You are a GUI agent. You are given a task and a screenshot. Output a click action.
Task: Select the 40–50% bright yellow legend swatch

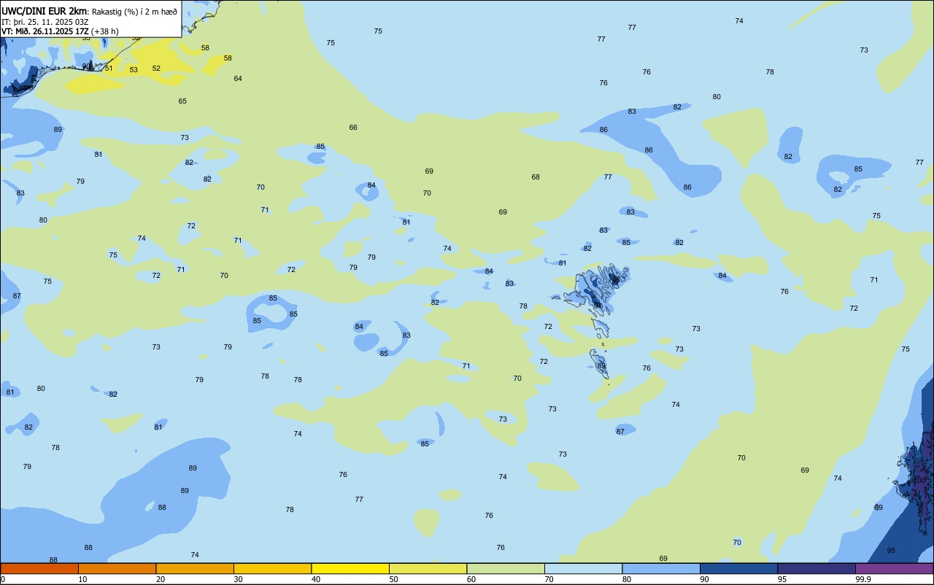click(350, 568)
